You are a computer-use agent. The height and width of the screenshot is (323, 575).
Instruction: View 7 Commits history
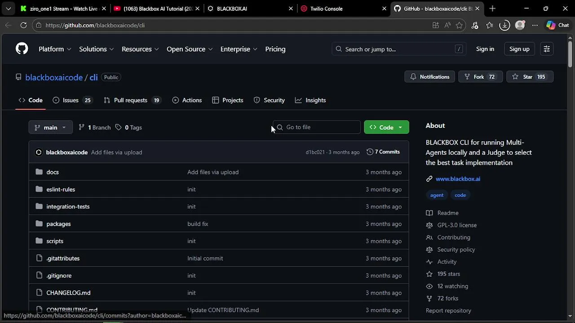(x=383, y=152)
